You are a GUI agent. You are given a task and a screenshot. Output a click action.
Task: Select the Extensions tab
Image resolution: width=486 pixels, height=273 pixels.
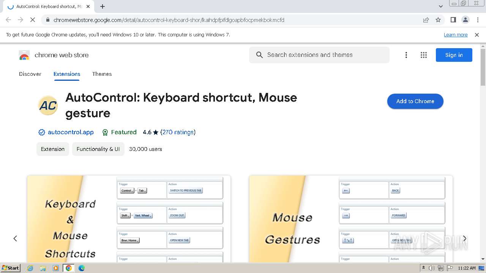[67, 74]
